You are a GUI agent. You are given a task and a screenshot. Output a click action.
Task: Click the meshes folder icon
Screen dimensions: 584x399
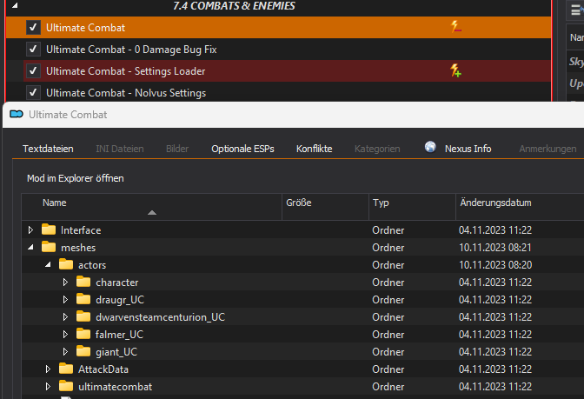(x=49, y=247)
